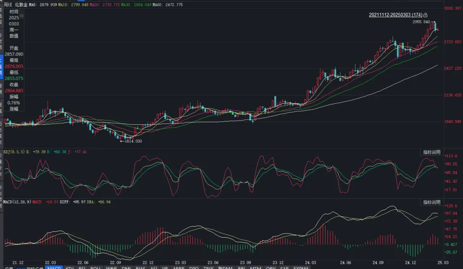Click the MACD(12,26,9) parameter label

point(15,202)
